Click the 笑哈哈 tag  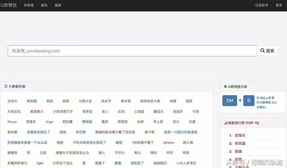click(122, 122)
